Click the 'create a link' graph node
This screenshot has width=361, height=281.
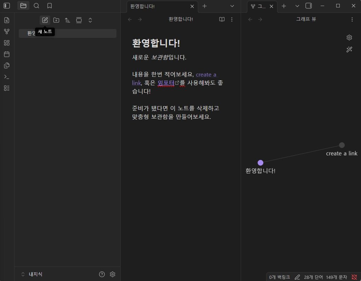342,145
